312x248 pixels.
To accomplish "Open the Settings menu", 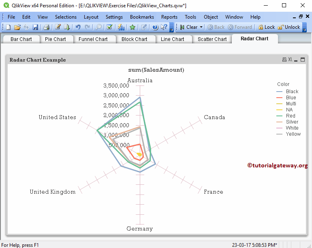I will point(114,17).
